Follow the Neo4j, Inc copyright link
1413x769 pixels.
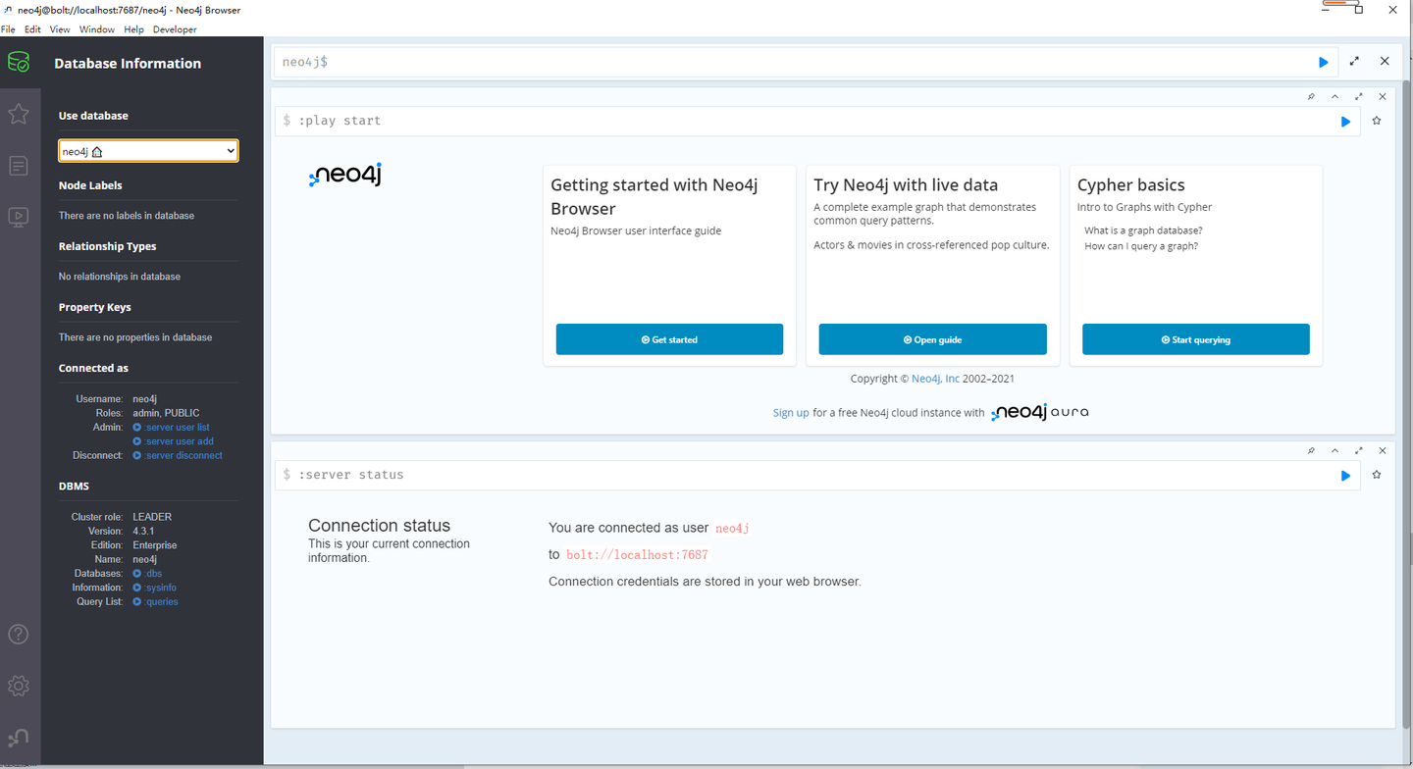coord(935,379)
